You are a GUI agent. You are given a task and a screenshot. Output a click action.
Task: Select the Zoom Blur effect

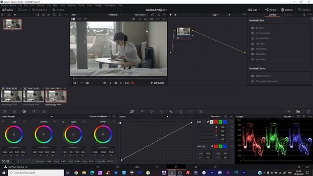point(261,59)
